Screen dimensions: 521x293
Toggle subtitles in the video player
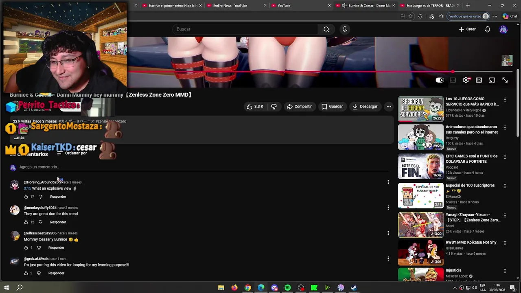click(x=453, y=80)
